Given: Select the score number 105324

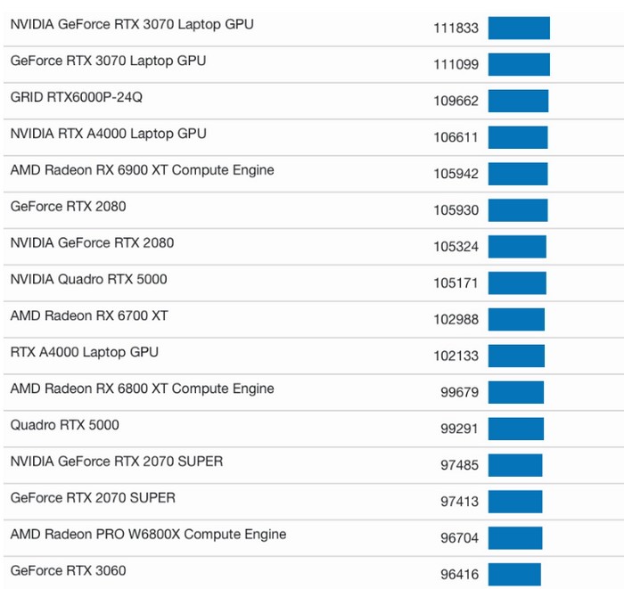Looking at the screenshot, I should (456, 247).
